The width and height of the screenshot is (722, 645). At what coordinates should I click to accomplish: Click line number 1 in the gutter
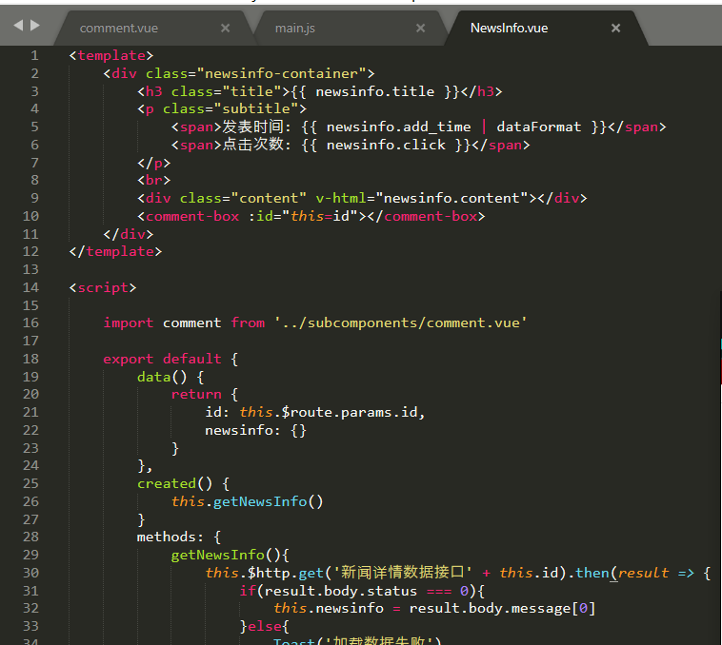pyautogui.click(x=34, y=55)
